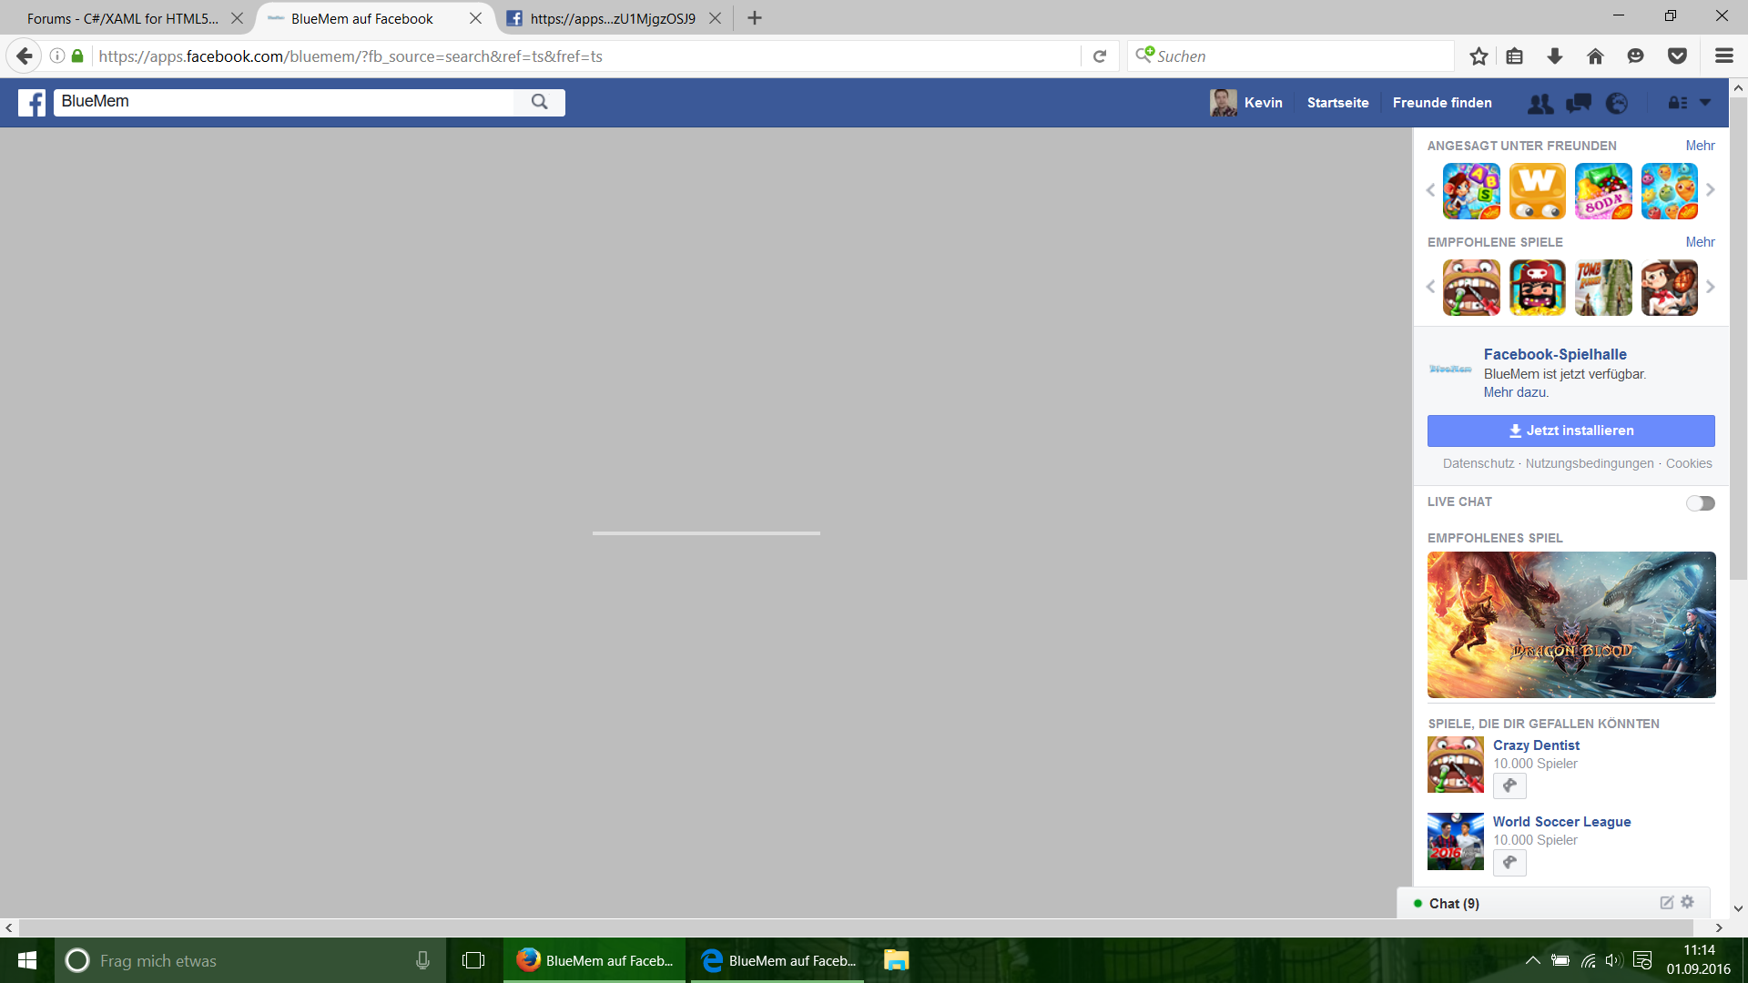Screen dimensions: 1748x983
Task: Show next Empfohlene Spiele arrow
Action: (1711, 287)
